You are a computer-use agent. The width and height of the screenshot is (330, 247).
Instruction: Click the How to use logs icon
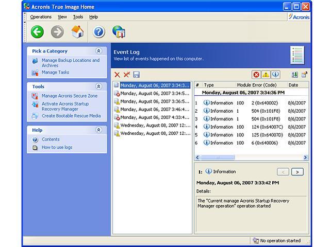(35, 148)
